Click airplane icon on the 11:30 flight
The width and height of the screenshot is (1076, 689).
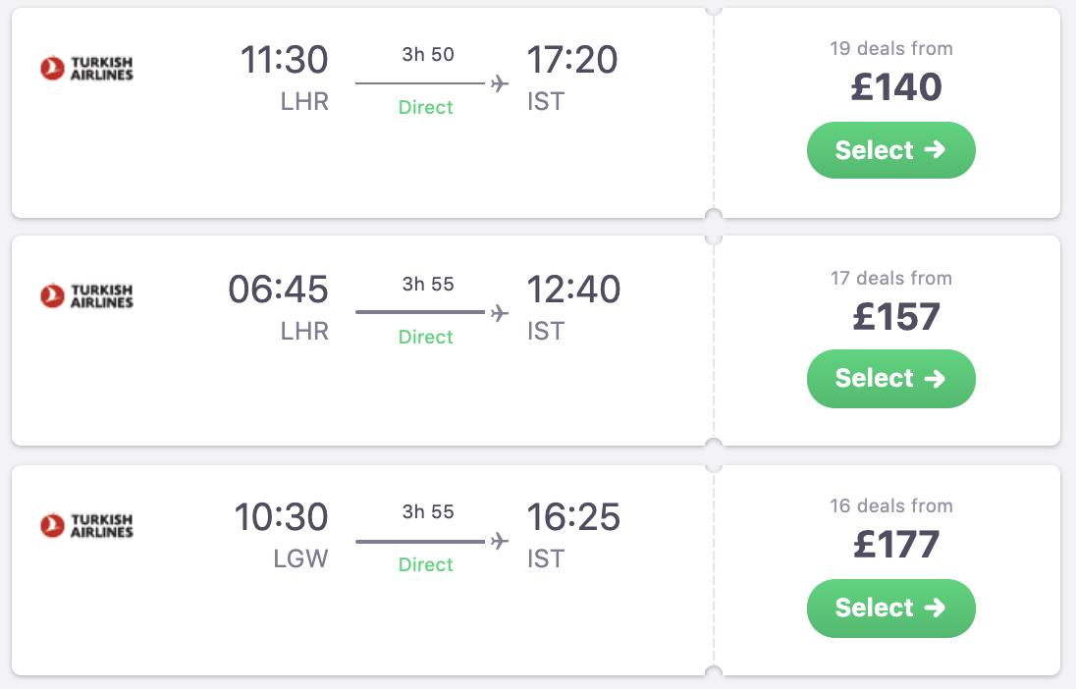pyautogui.click(x=500, y=83)
